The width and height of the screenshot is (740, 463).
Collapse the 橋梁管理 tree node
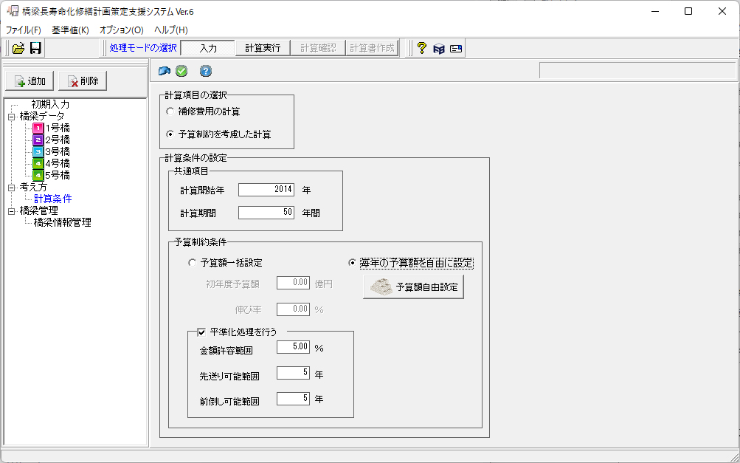coord(12,212)
